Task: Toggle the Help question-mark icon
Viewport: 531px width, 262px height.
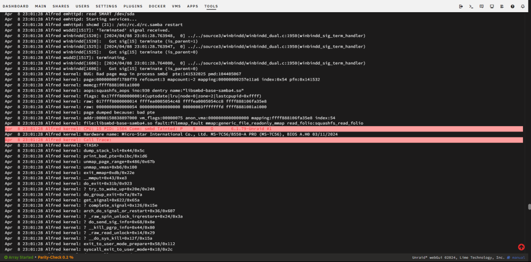Action: click(512, 6)
